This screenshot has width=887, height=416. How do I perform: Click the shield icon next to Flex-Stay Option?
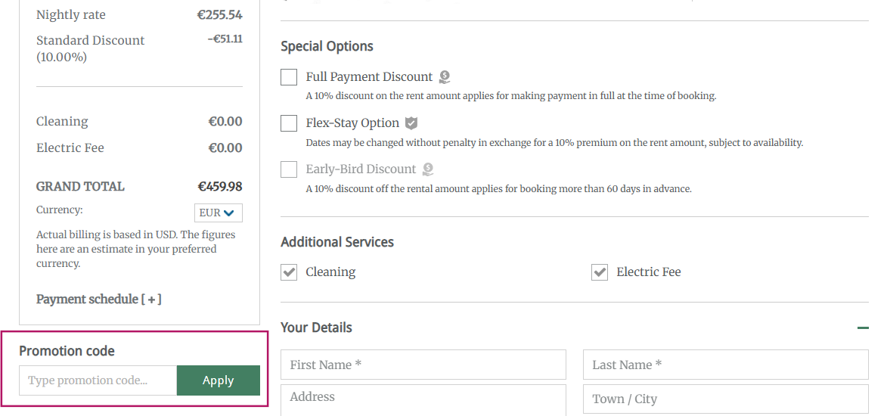coord(411,123)
